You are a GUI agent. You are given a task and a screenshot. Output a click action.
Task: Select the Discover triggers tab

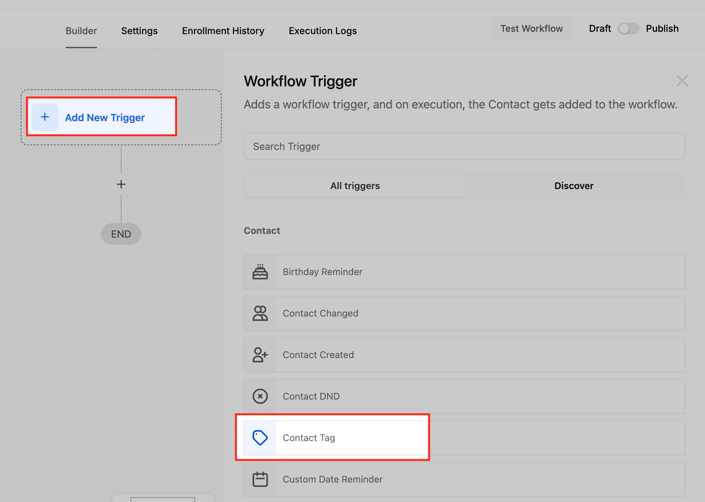pyautogui.click(x=574, y=186)
